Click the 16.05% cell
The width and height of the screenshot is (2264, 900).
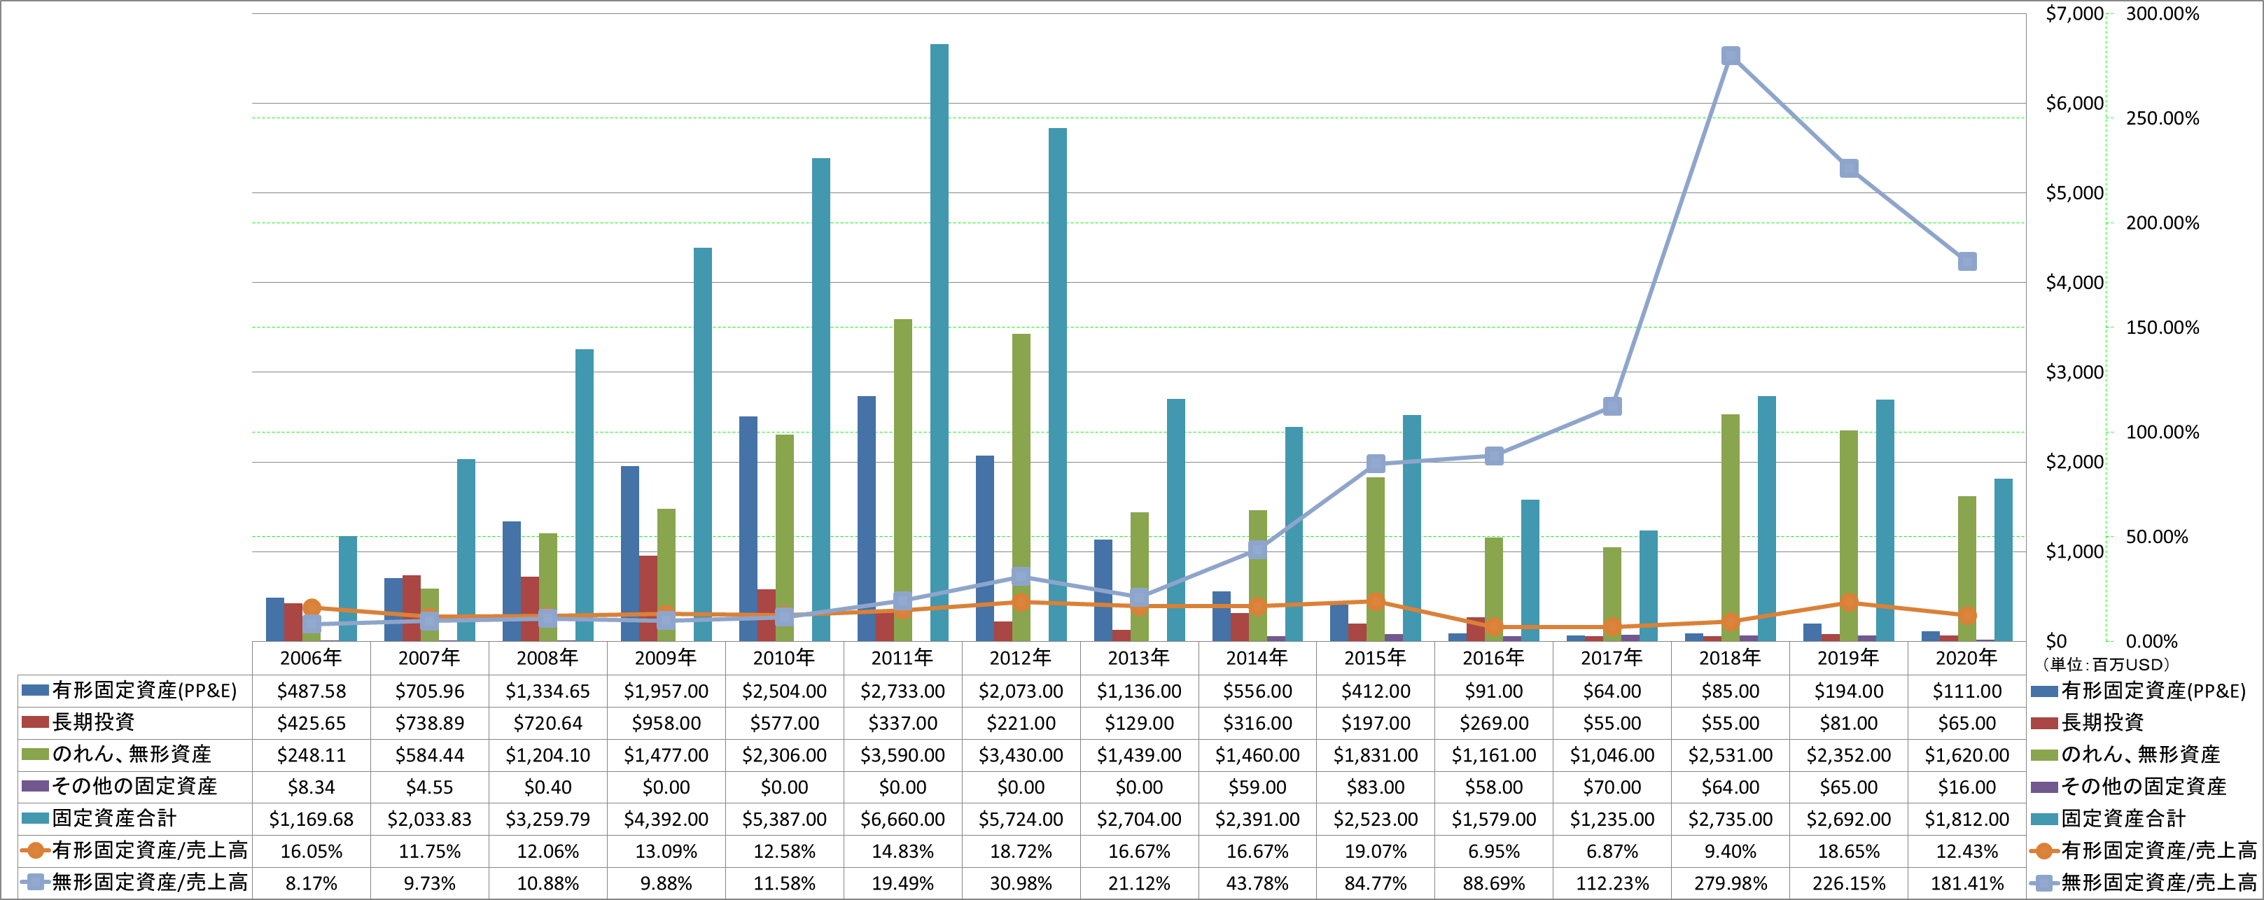click(311, 852)
